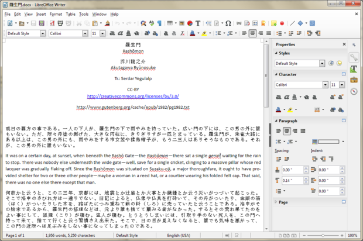This screenshot has width=363, height=241.
Task: Open the Insert menu
Action: click(41, 14)
